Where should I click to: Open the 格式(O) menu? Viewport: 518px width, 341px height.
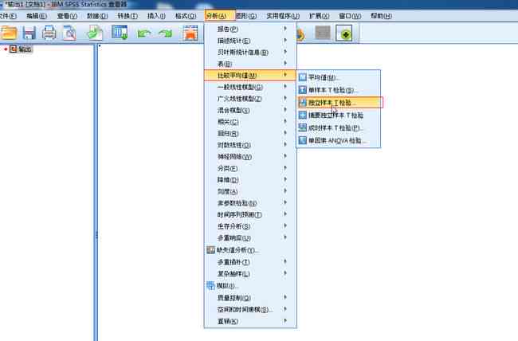coord(186,16)
